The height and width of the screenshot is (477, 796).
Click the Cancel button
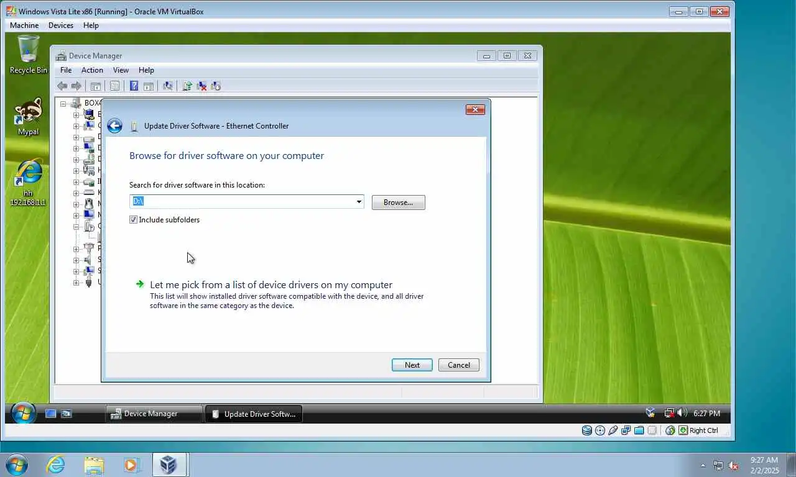pyautogui.click(x=459, y=365)
